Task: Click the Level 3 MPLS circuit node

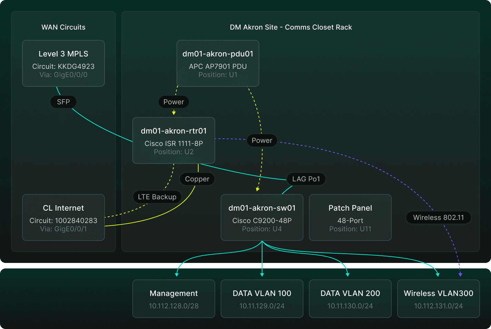Action: point(63,63)
